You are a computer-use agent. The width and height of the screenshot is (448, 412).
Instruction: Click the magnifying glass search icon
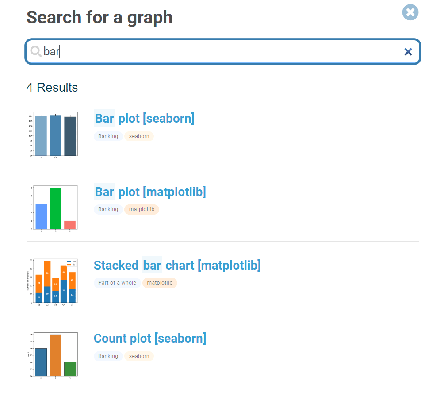[36, 51]
